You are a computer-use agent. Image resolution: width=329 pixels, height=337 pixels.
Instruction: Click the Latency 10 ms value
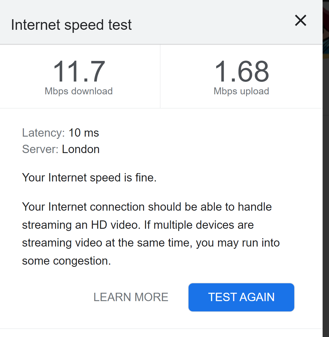84,133
